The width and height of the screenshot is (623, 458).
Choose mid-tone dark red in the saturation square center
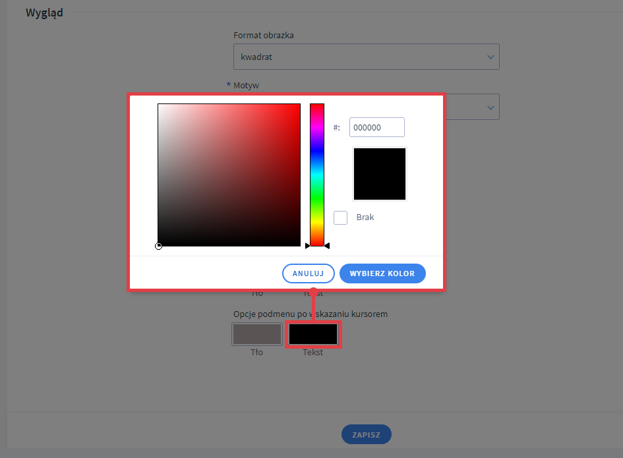229,175
